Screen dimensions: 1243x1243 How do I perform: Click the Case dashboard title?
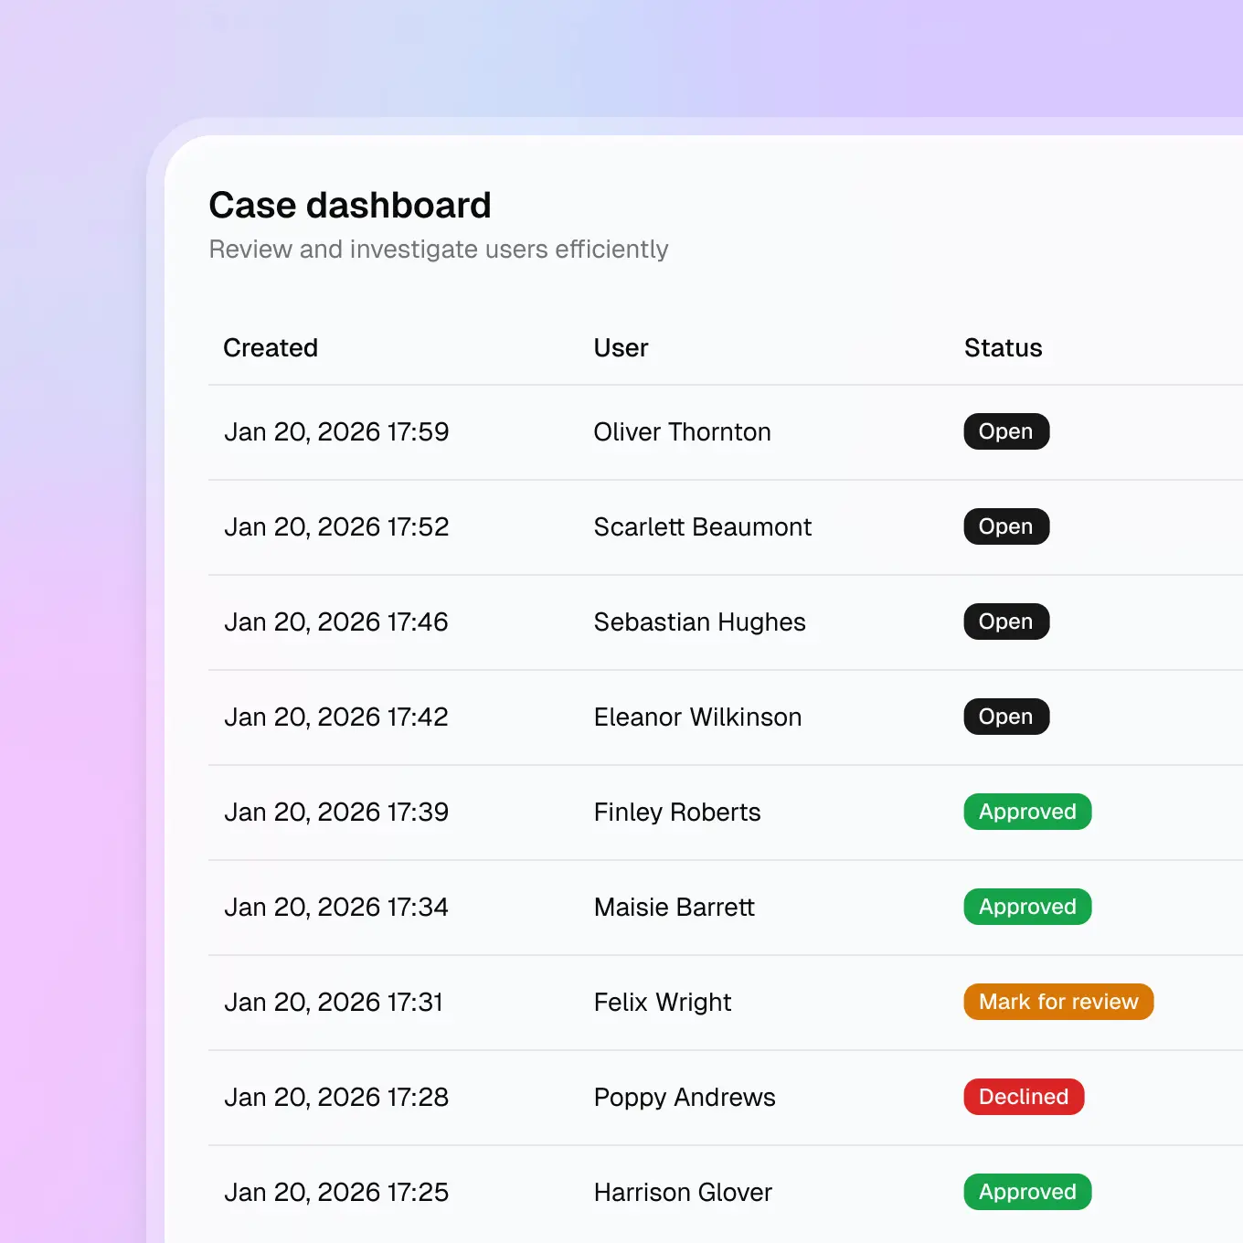tap(349, 206)
